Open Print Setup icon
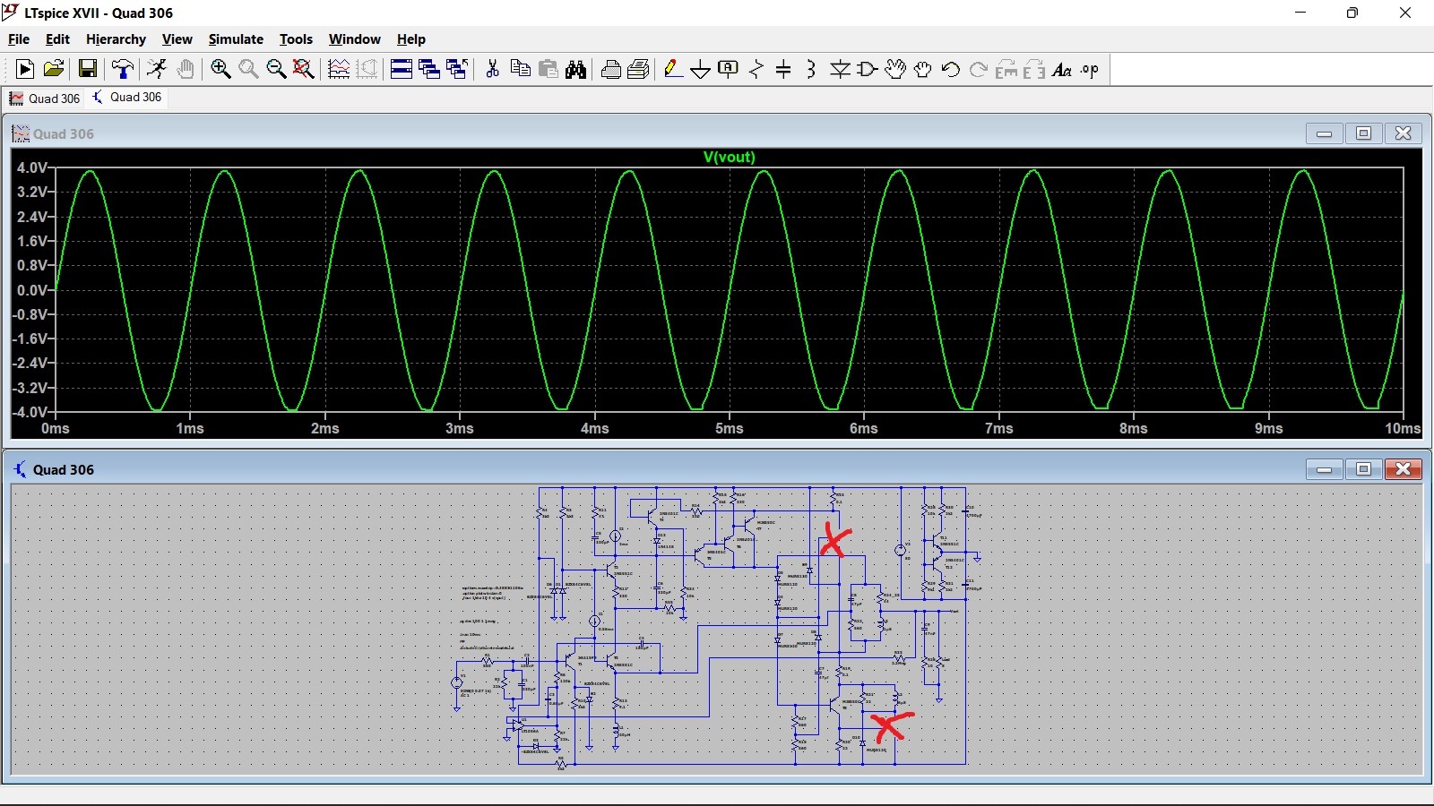This screenshot has height=806, width=1434. pos(638,69)
